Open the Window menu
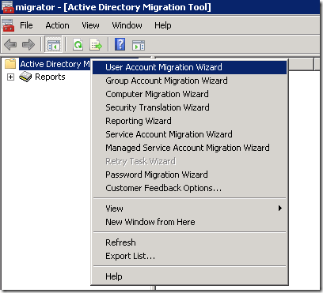 [127, 25]
